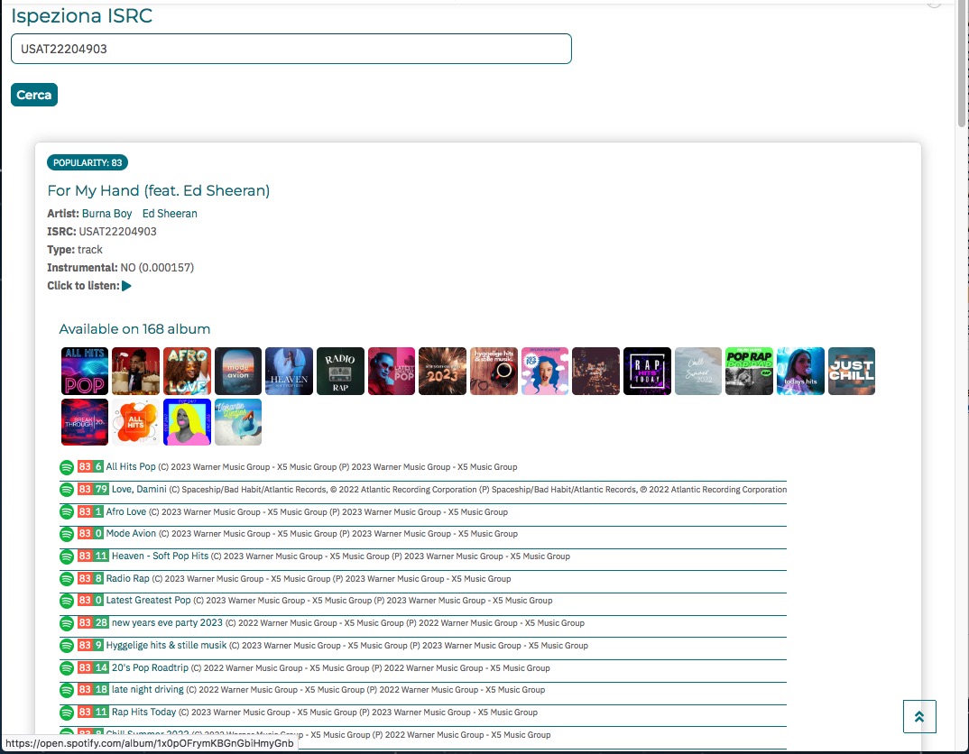Viewport: 969px width, 754px height.
Task: Open the Radio Rap album link
Action: pyautogui.click(x=128, y=578)
